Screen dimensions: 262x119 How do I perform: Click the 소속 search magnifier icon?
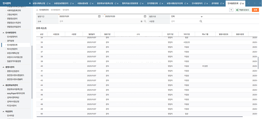click(145, 21)
